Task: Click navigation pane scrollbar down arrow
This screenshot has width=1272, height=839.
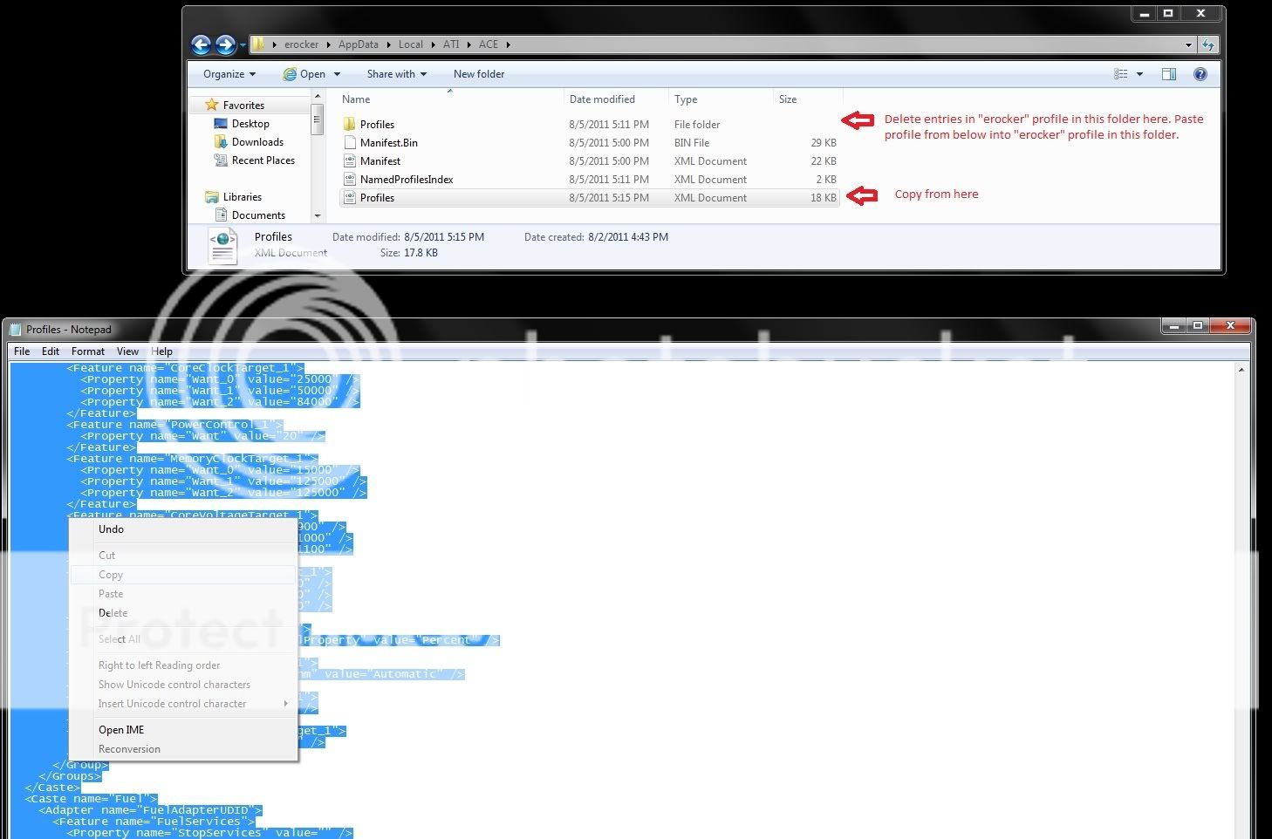Action: pos(318,215)
